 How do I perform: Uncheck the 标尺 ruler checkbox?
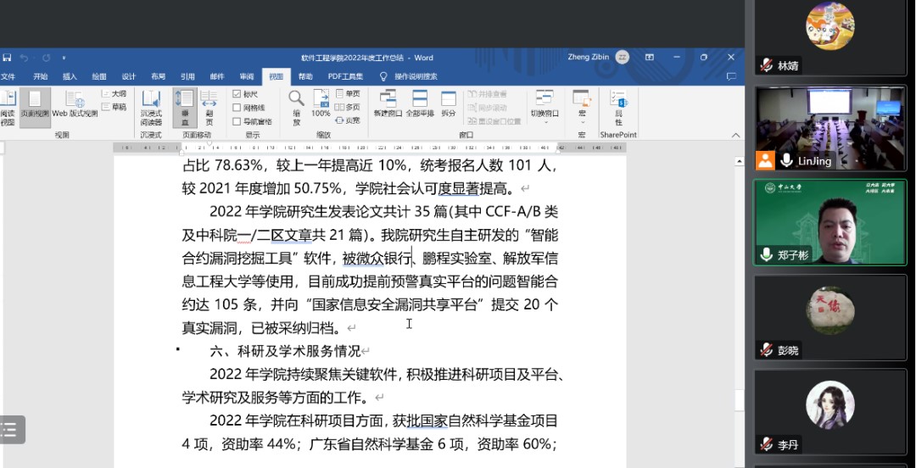[237, 94]
